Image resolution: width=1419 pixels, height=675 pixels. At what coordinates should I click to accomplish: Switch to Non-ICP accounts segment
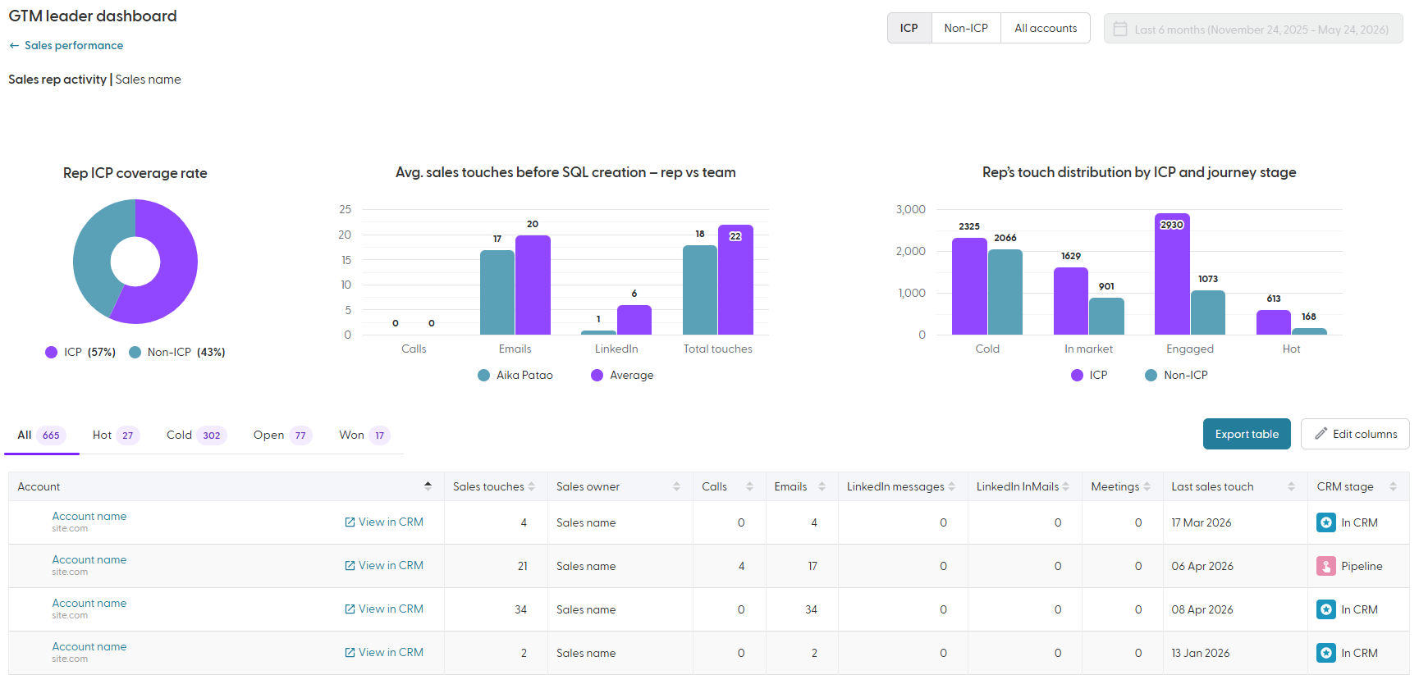966,28
